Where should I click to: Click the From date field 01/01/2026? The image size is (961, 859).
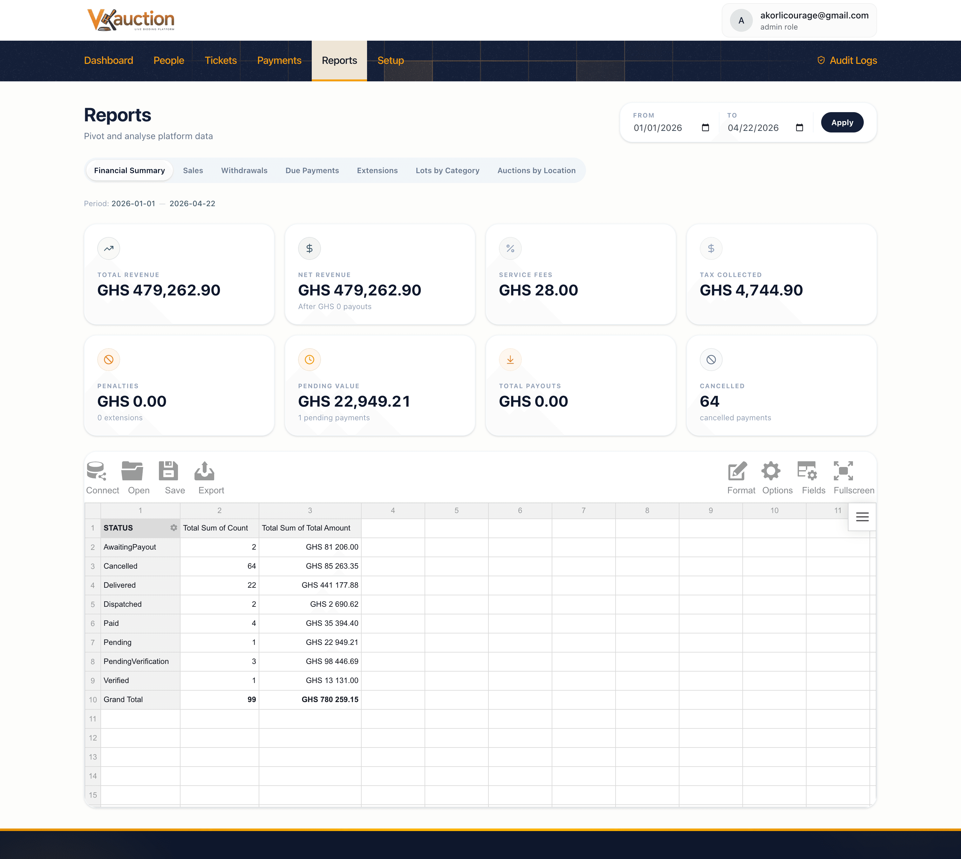pos(671,128)
